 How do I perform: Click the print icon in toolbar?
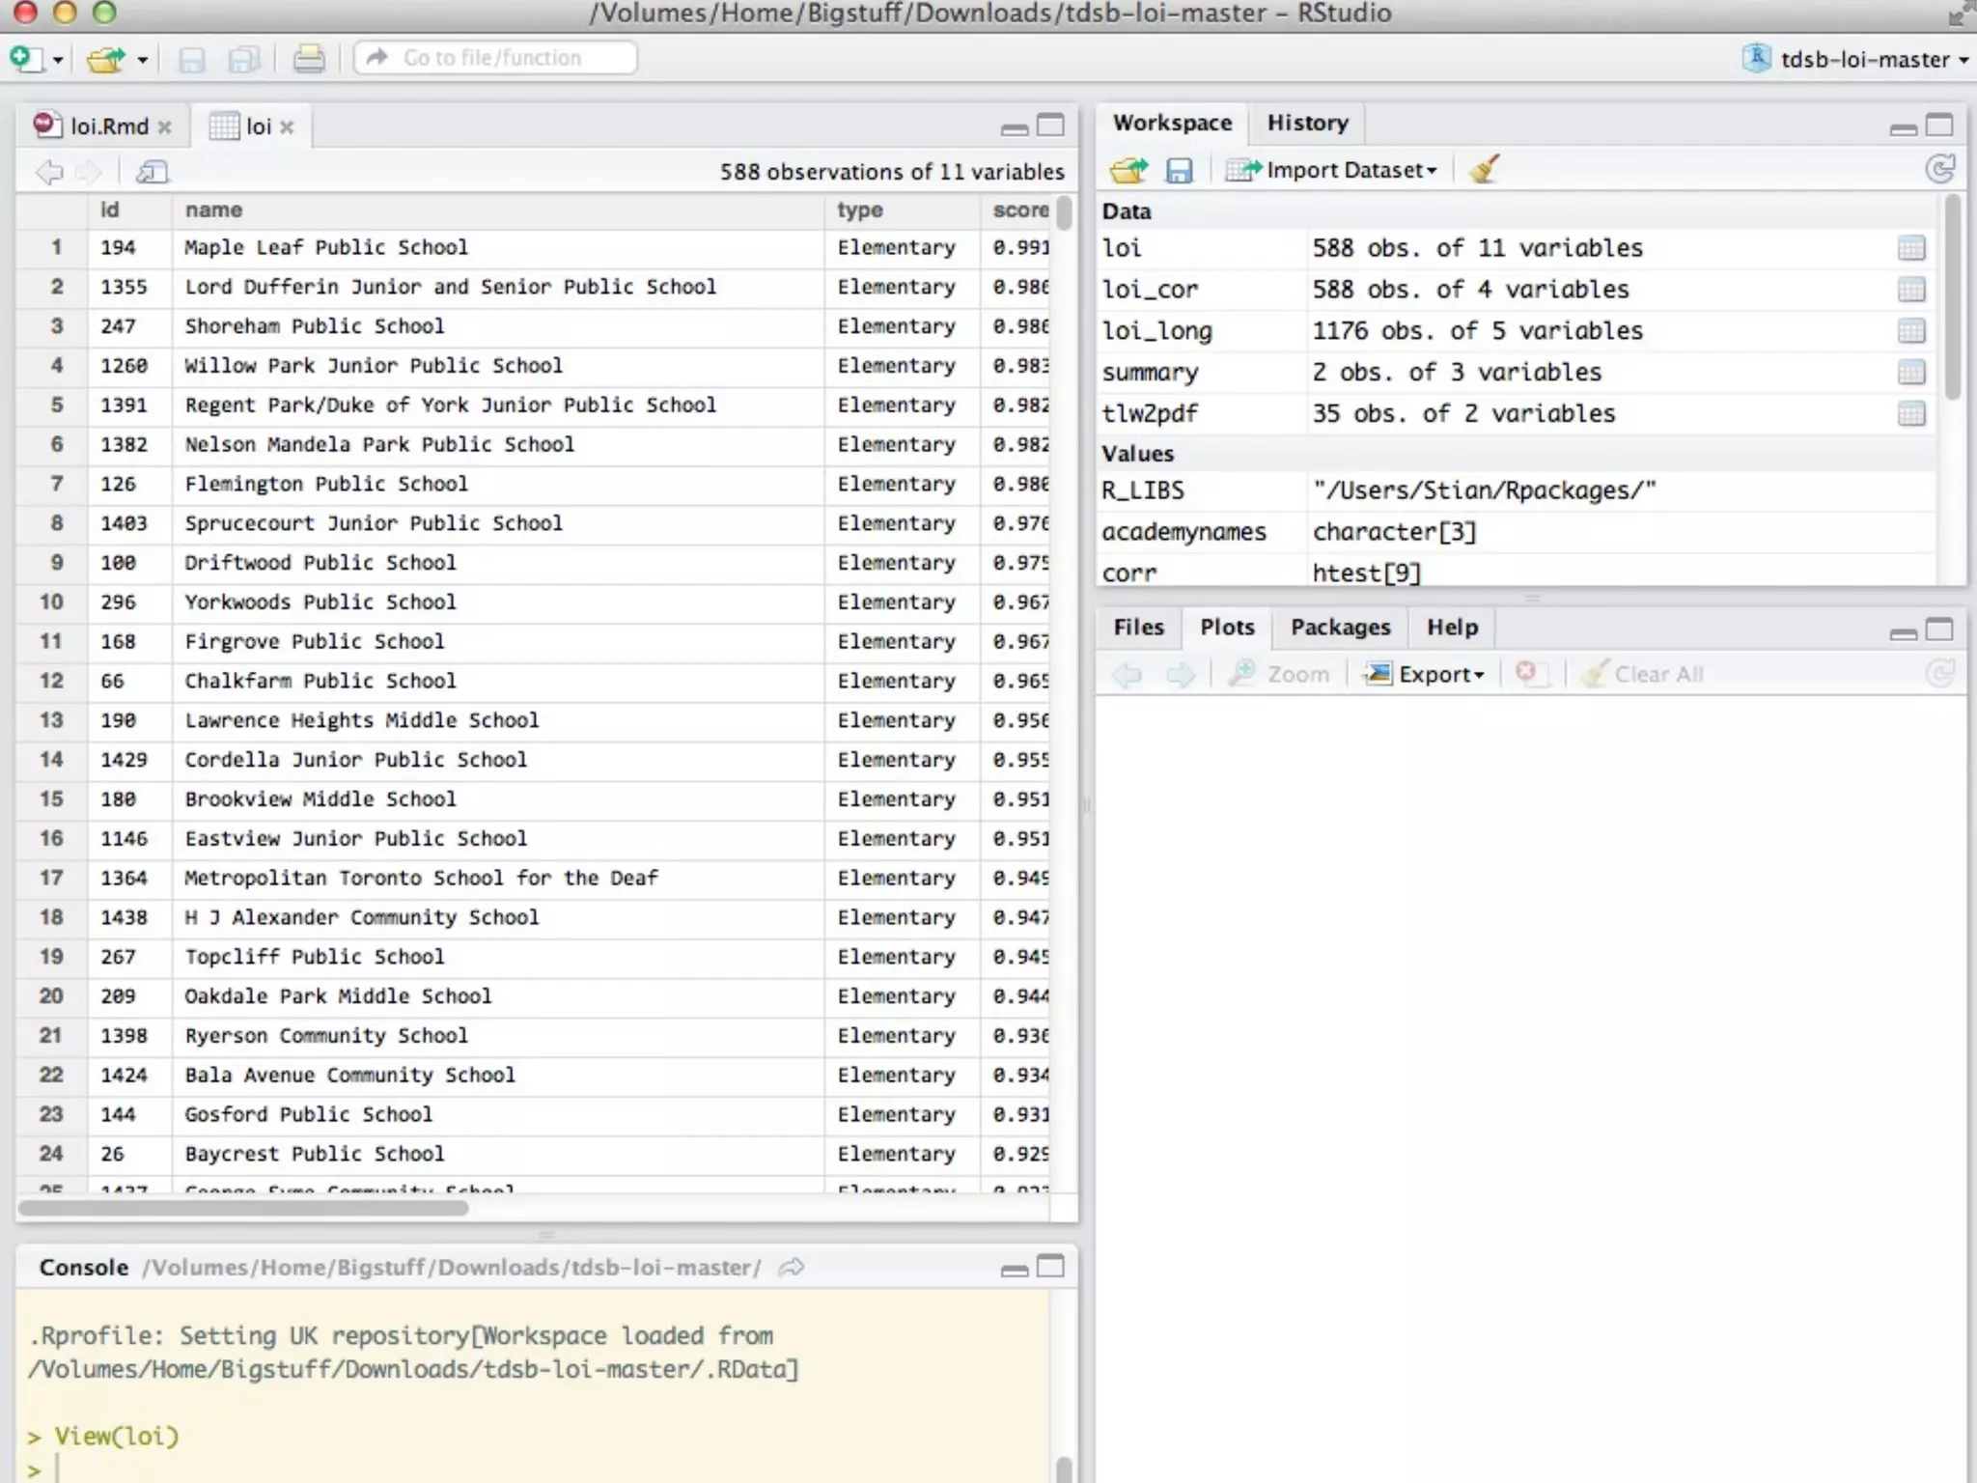pyautogui.click(x=309, y=59)
